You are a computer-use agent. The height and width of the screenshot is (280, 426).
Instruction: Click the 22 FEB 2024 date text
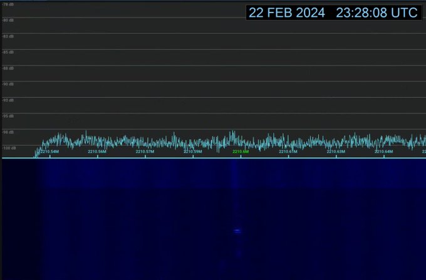click(x=286, y=13)
